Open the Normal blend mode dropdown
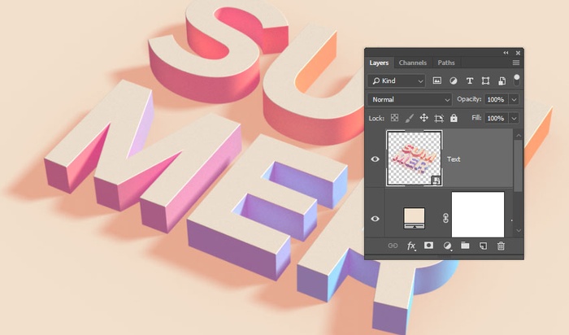The height and width of the screenshot is (335, 569). click(409, 99)
